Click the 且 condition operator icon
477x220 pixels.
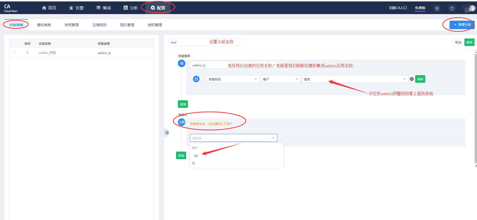click(196, 79)
